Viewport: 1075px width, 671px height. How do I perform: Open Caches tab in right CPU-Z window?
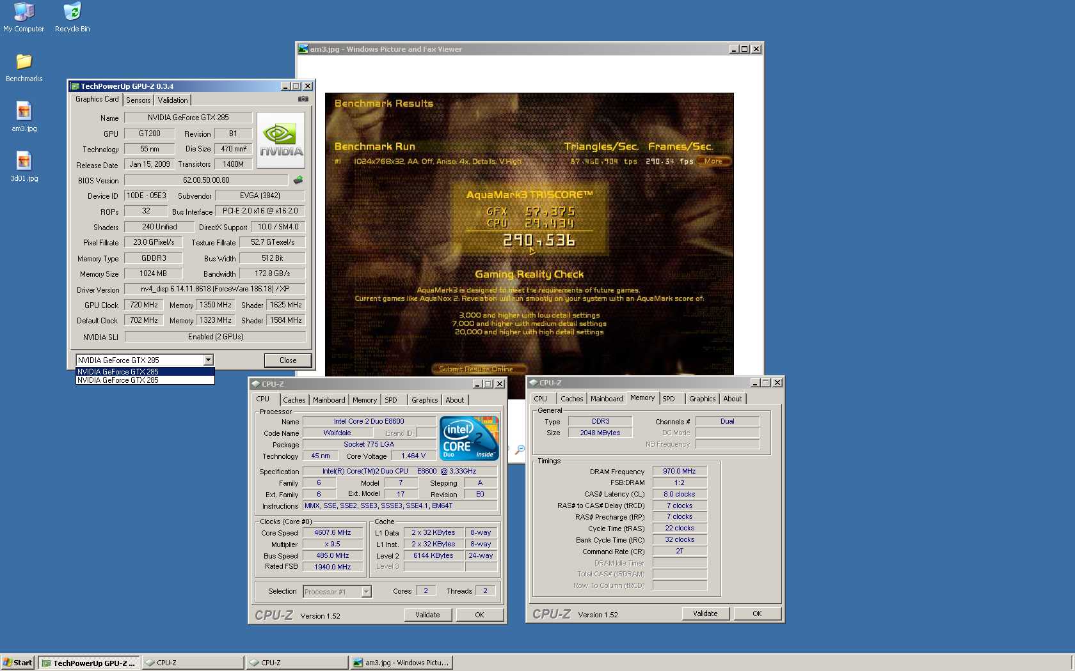point(572,399)
